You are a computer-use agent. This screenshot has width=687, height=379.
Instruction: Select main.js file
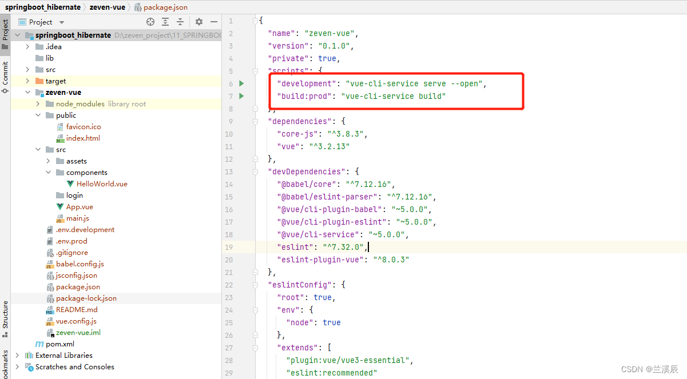pos(73,218)
